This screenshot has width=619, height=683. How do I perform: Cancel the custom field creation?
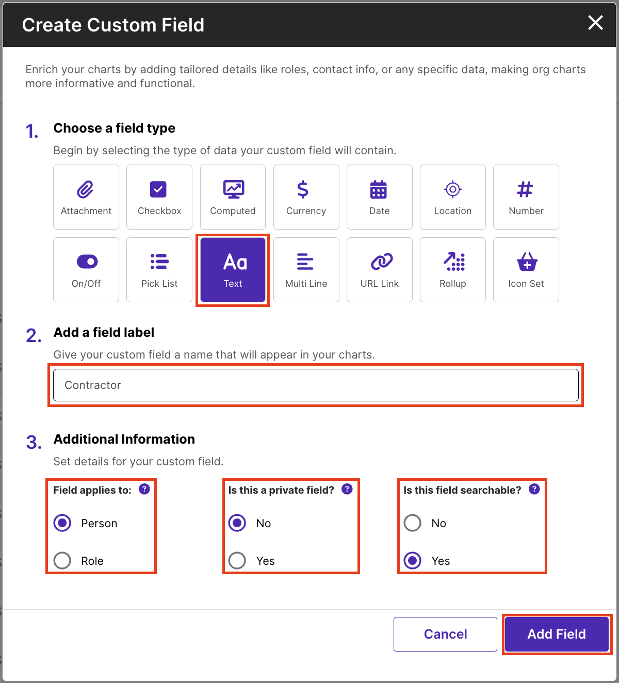pos(445,634)
